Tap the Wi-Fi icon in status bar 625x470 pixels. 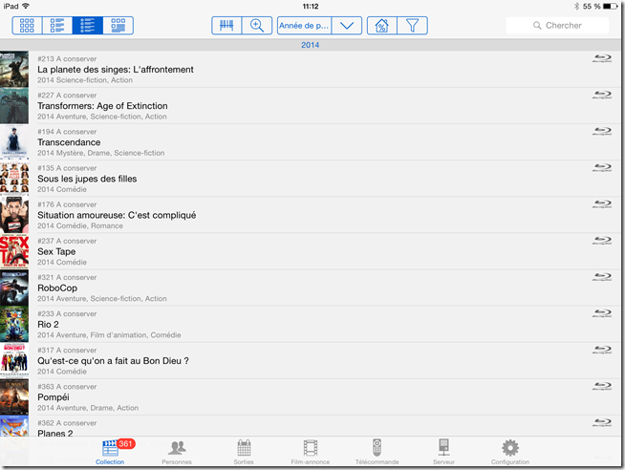tap(26, 6)
